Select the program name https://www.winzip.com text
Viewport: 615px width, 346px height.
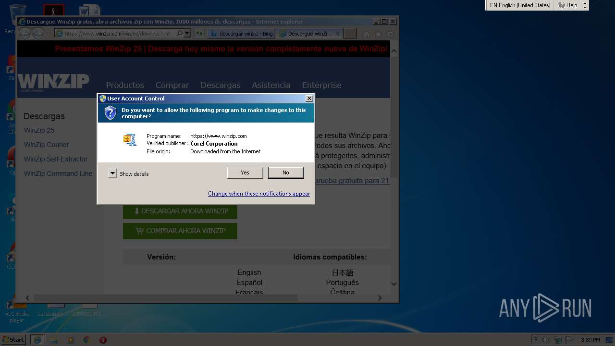[219, 136]
